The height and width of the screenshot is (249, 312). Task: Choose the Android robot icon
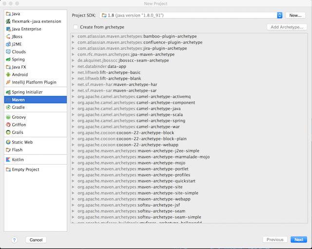tap(8, 75)
